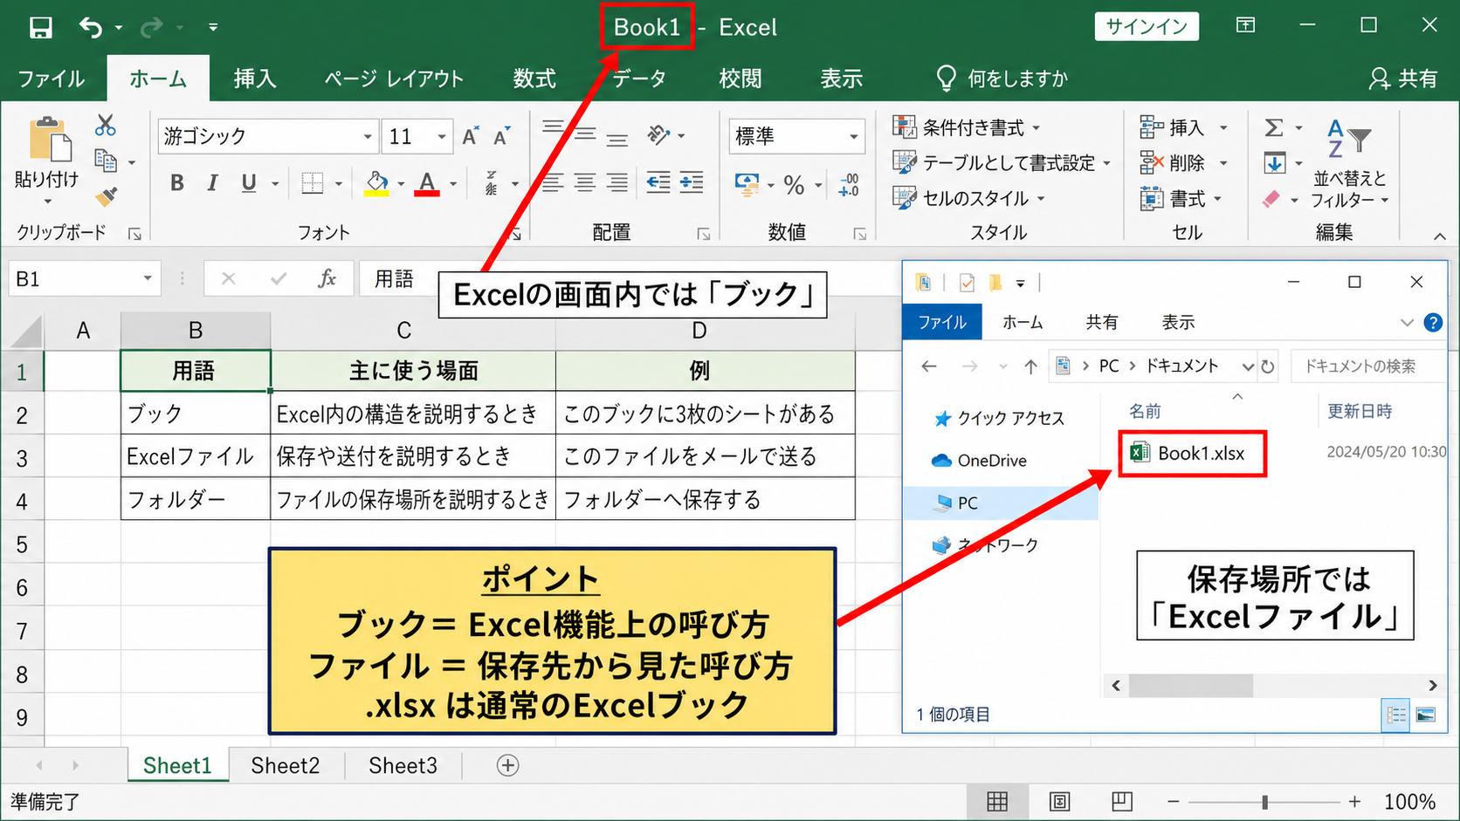Click the accounting currency format icon
1460x821 pixels.
point(747,184)
